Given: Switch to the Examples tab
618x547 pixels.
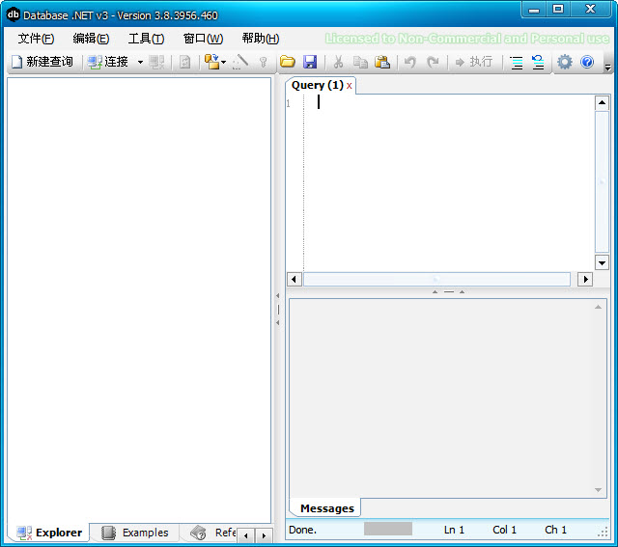Looking at the screenshot, I should [x=135, y=533].
